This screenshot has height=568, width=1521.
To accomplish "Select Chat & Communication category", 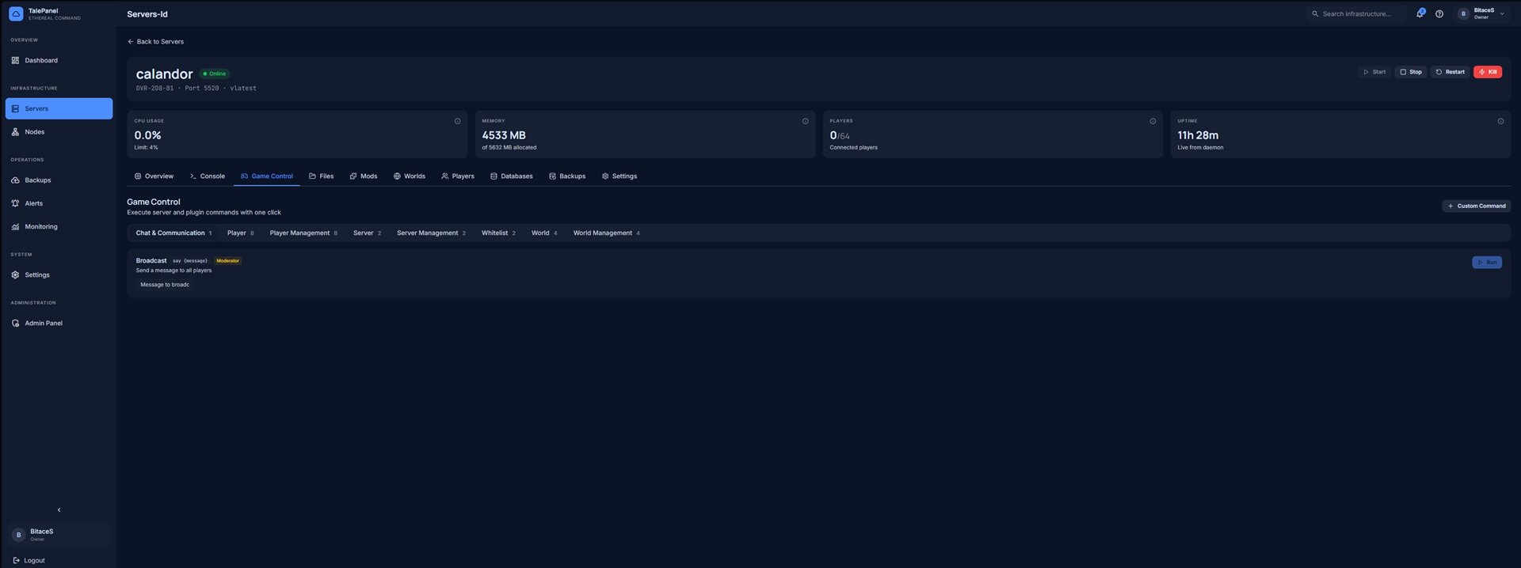I will point(173,233).
